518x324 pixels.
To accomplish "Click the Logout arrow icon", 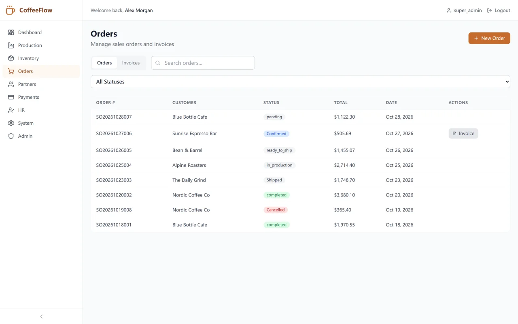I will (489, 11).
